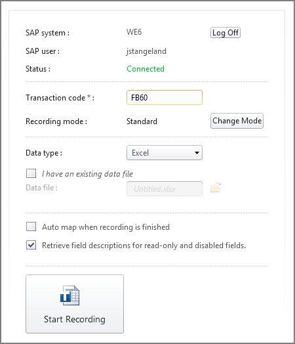The image size is (295, 344).
Task: Click the Log Off button
Action: 226,33
